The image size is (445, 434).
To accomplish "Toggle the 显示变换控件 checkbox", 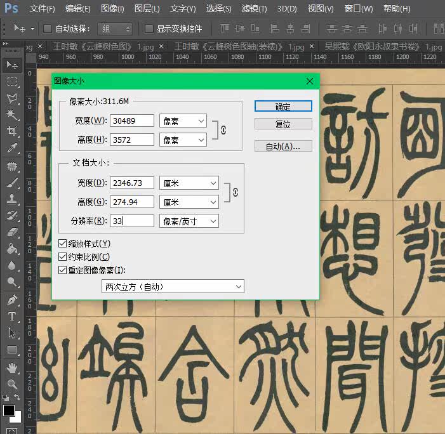I will tap(149, 29).
